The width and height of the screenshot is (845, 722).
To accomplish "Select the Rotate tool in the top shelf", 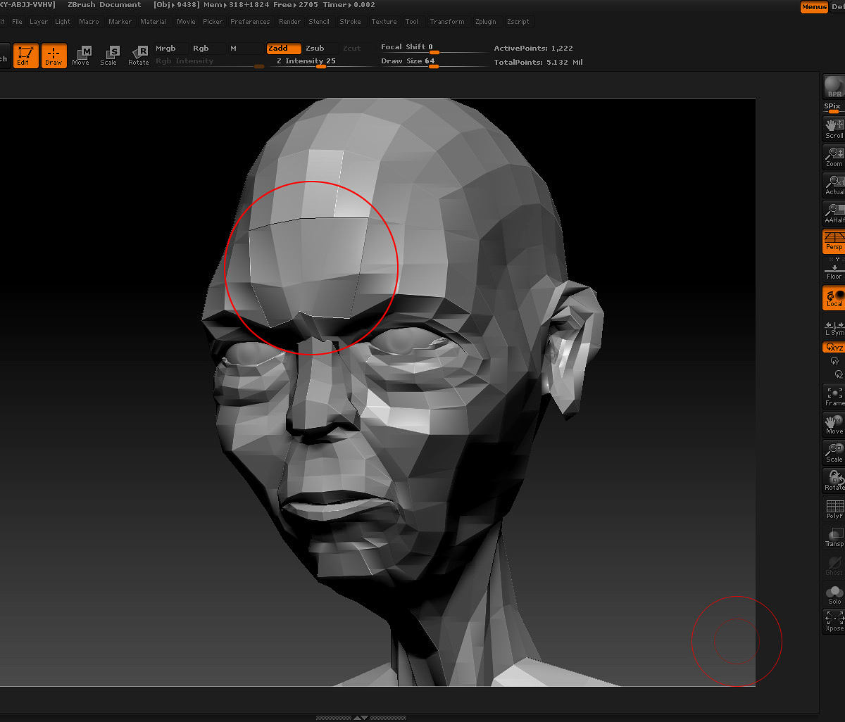I will point(139,56).
